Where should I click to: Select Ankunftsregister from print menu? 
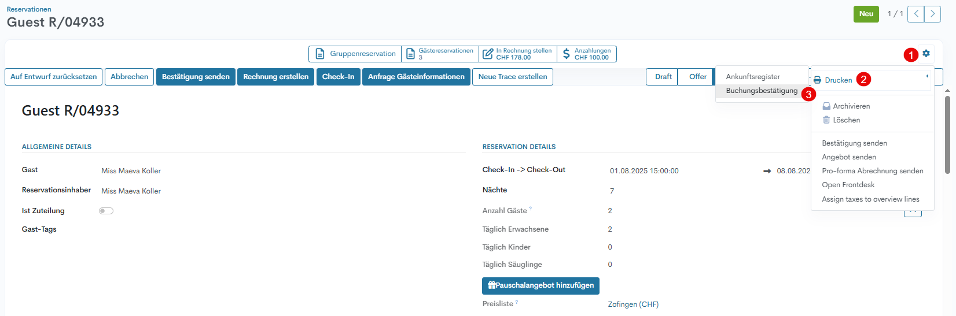click(x=752, y=77)
